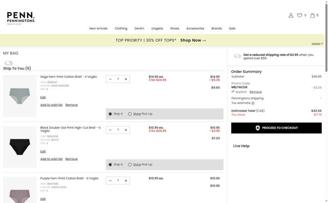Select Ship It for Sage Fern-Print Brief
This screenshot has height=203, width=328.
pos(110,114)
